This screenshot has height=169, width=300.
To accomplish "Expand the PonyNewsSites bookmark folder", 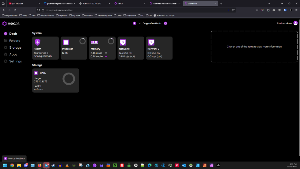I will click(10, 15).
